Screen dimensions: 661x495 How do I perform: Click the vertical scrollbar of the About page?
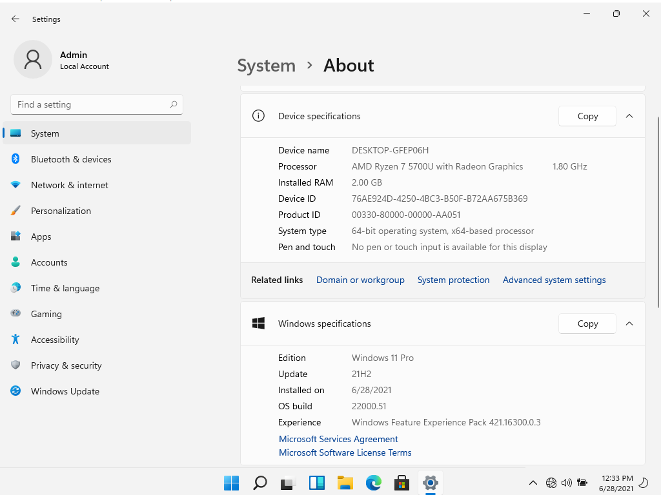[x=658, y=213]
